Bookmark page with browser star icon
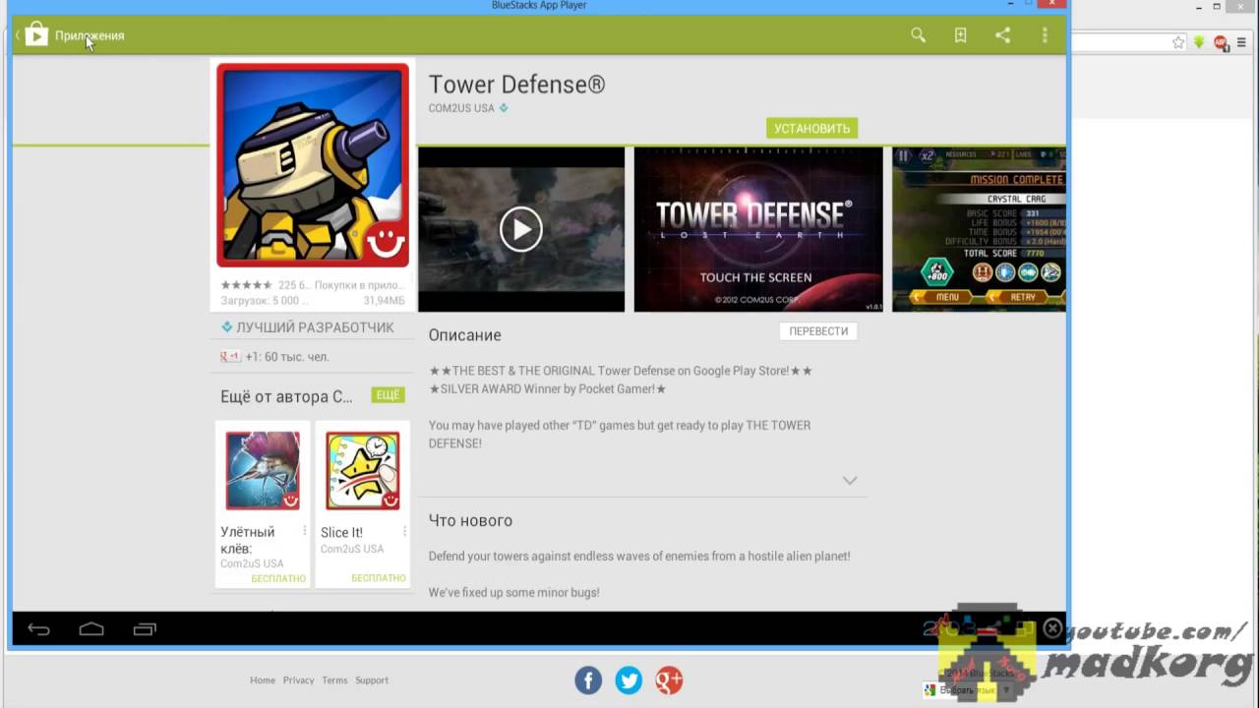This screenshot has height=708, width=1259. [1178, 42]
